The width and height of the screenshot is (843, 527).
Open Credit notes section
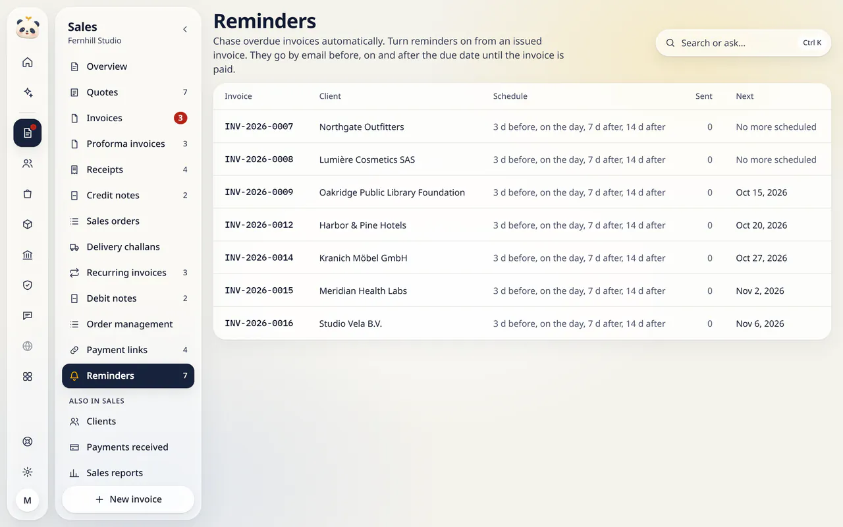[128, 195]
